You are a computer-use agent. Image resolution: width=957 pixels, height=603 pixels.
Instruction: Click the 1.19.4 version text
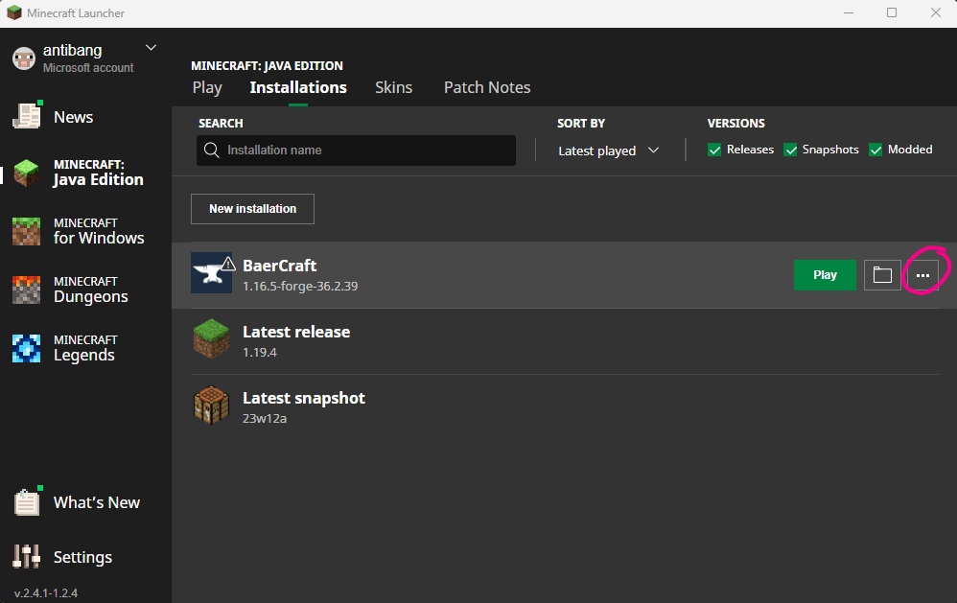(260, 352)
